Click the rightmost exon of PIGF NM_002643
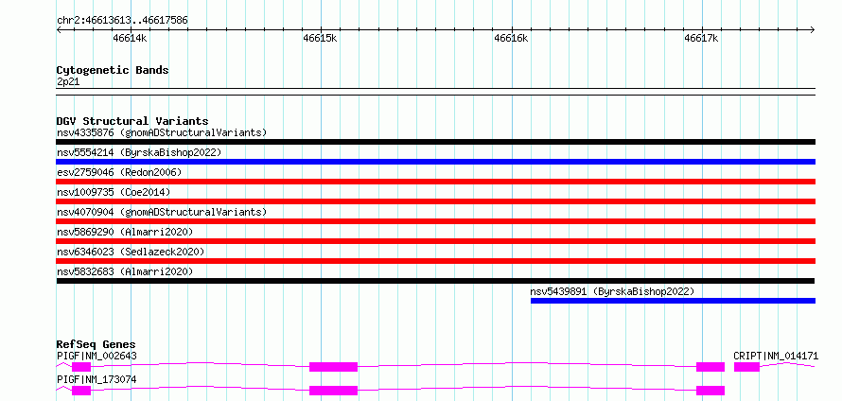The height and width of the screenshot is (401, 842). 710,367
